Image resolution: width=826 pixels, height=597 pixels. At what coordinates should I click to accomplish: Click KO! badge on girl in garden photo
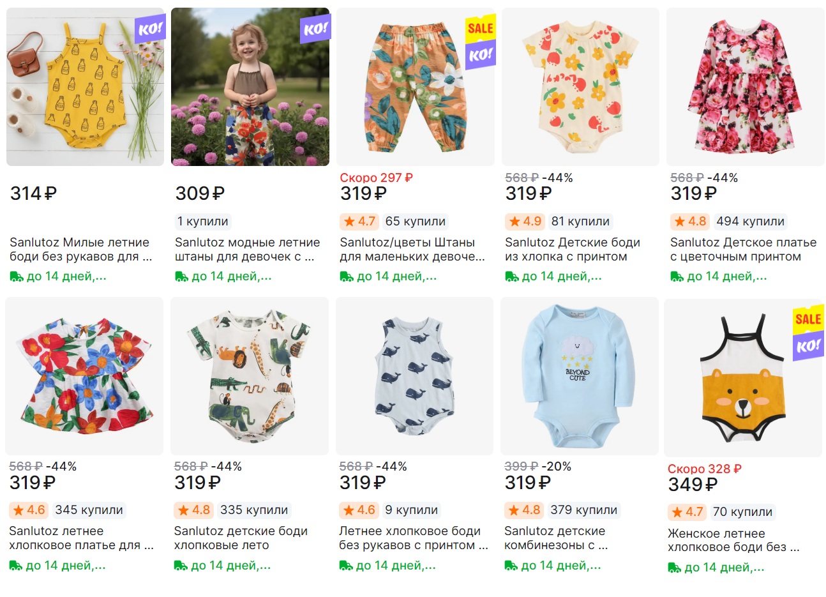[x=315, y=29]
